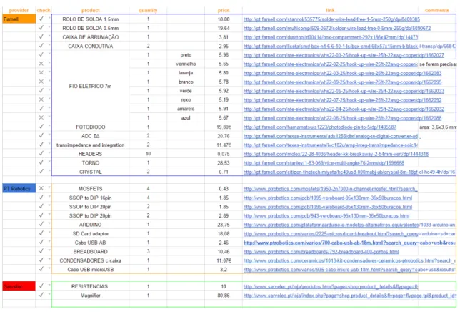Select the 'se forem precisas' comment cell
Image resolution: width=460 pixels, height=312 pixels.
click(x=438, y=64)
